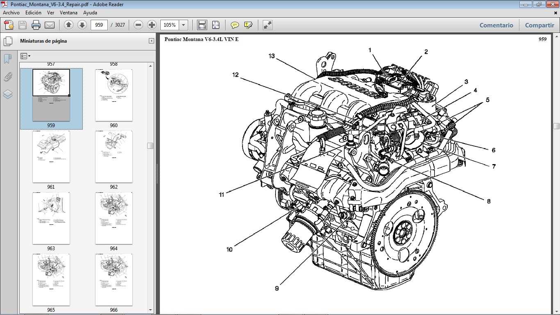Click the "/ 3027" total pages text
560x315 pixels.
pos(118,25)
